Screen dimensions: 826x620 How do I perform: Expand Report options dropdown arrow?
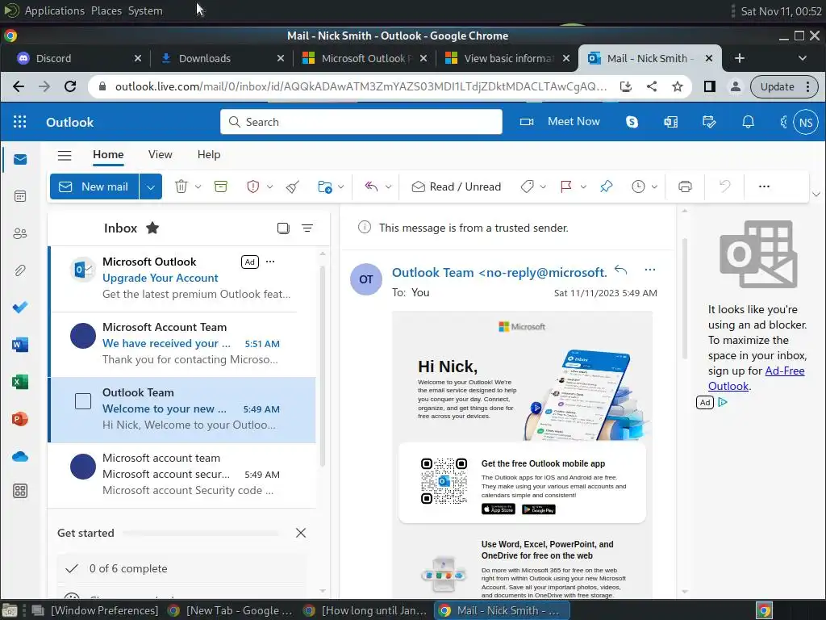[269, 186]
